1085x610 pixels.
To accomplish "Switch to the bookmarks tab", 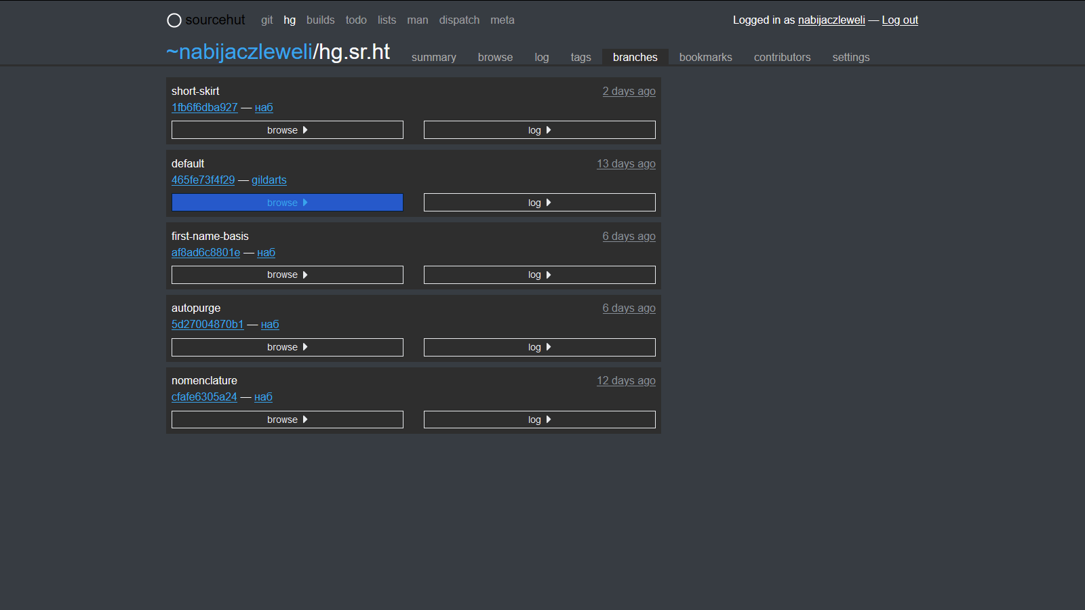I will point(705,58).
